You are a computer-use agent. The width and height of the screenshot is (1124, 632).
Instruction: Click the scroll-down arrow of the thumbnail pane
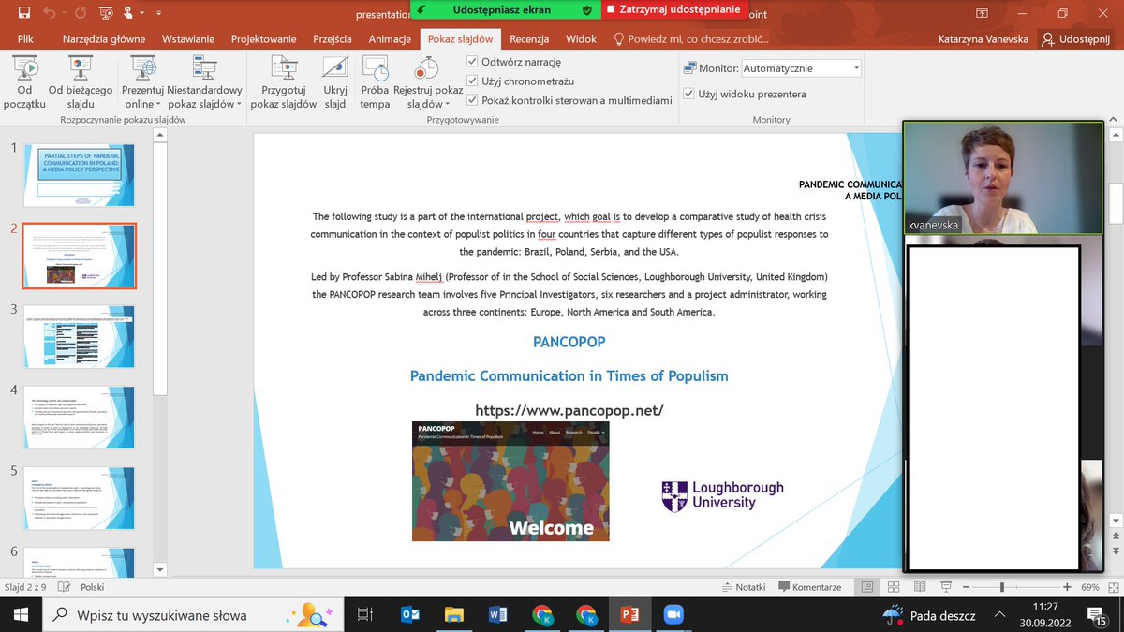pyautogui.click(x=159, y=569)
